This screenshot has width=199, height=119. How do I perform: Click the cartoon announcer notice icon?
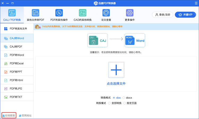(38, 27)
